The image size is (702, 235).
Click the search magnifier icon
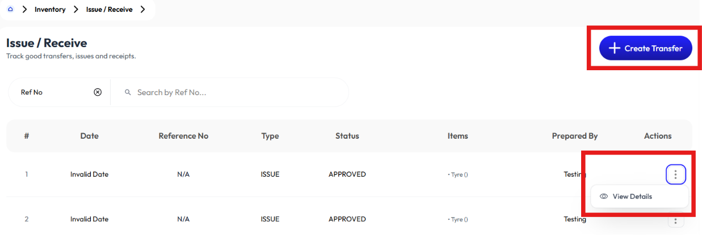(x=128, y=92)
